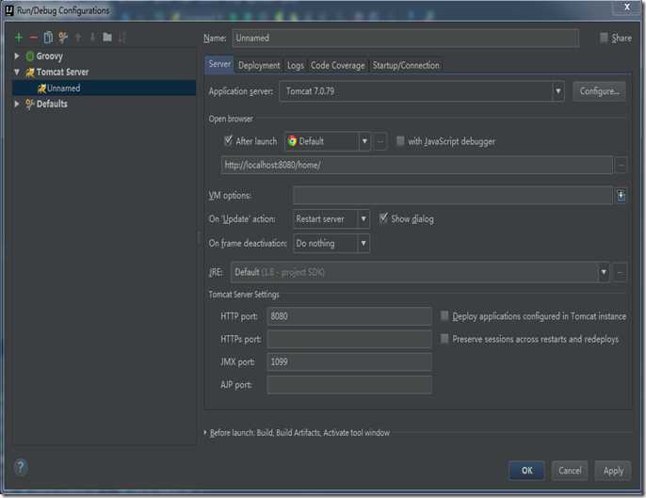This screenshot has width=646, height=498.
Task: Click the Tomcat Server cat icon
Action: [x=30, y=72]
